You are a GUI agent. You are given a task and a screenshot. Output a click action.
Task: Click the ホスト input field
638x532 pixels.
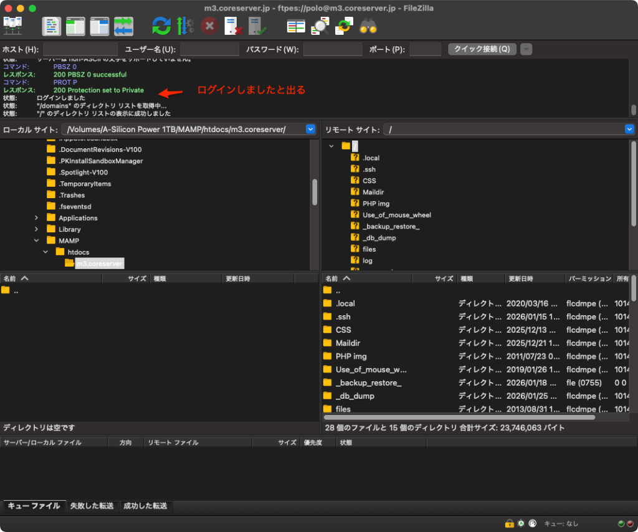[80, 49]
